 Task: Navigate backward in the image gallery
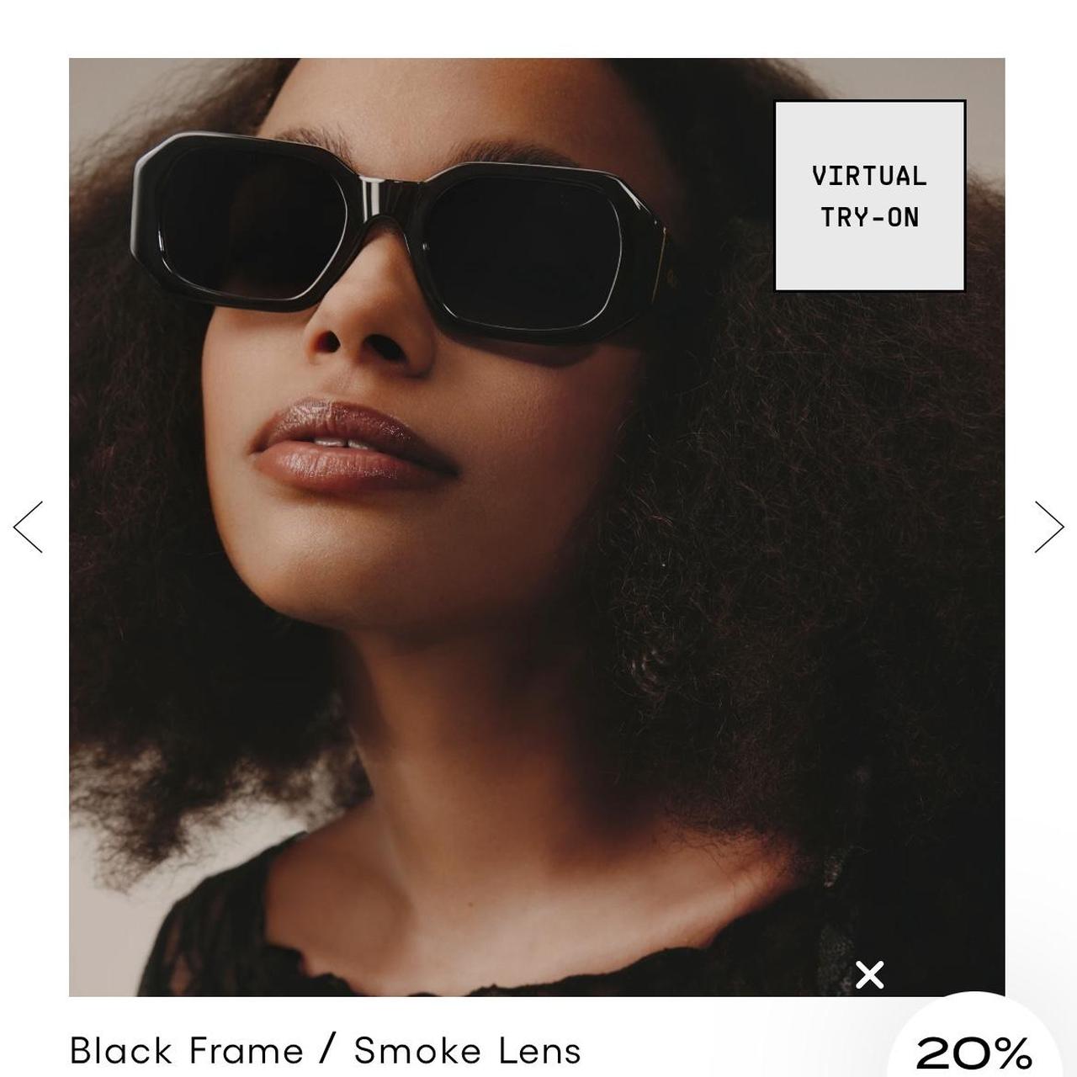[x=28, y=526]
